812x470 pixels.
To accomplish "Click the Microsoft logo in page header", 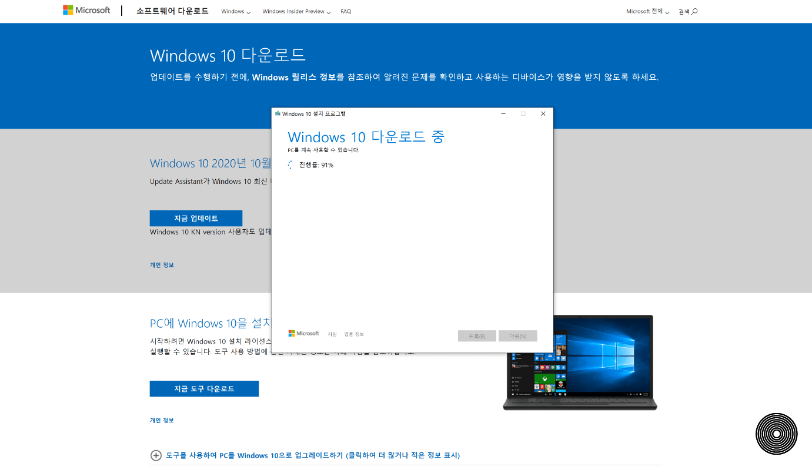I will click(86, 11).
